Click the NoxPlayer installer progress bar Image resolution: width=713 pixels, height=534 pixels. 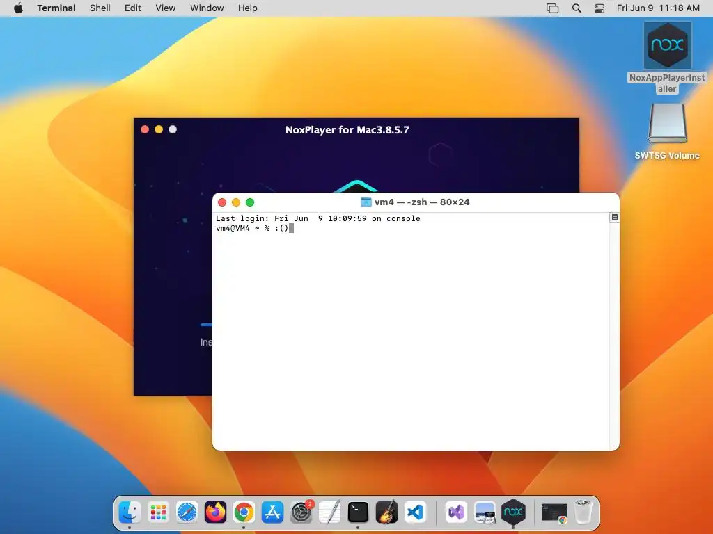pyautogui.click(x=206, y=325)
